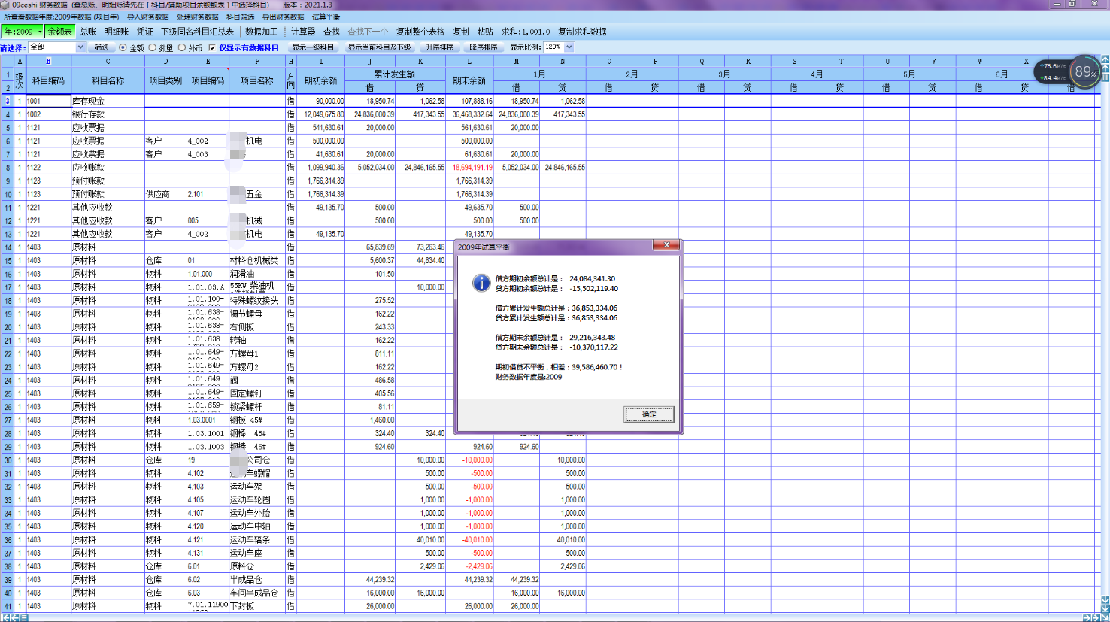Close the 2009年试算平衡 dialog with X
This screenshot has width=1110, height=622.
pyautogui.click(x=666, y=245)
